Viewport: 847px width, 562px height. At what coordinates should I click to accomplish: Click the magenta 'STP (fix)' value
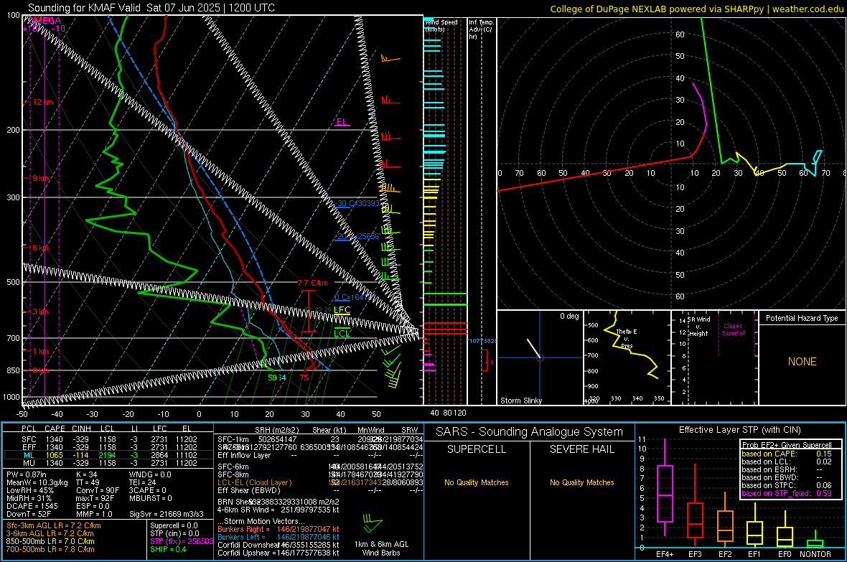(182, 541)
